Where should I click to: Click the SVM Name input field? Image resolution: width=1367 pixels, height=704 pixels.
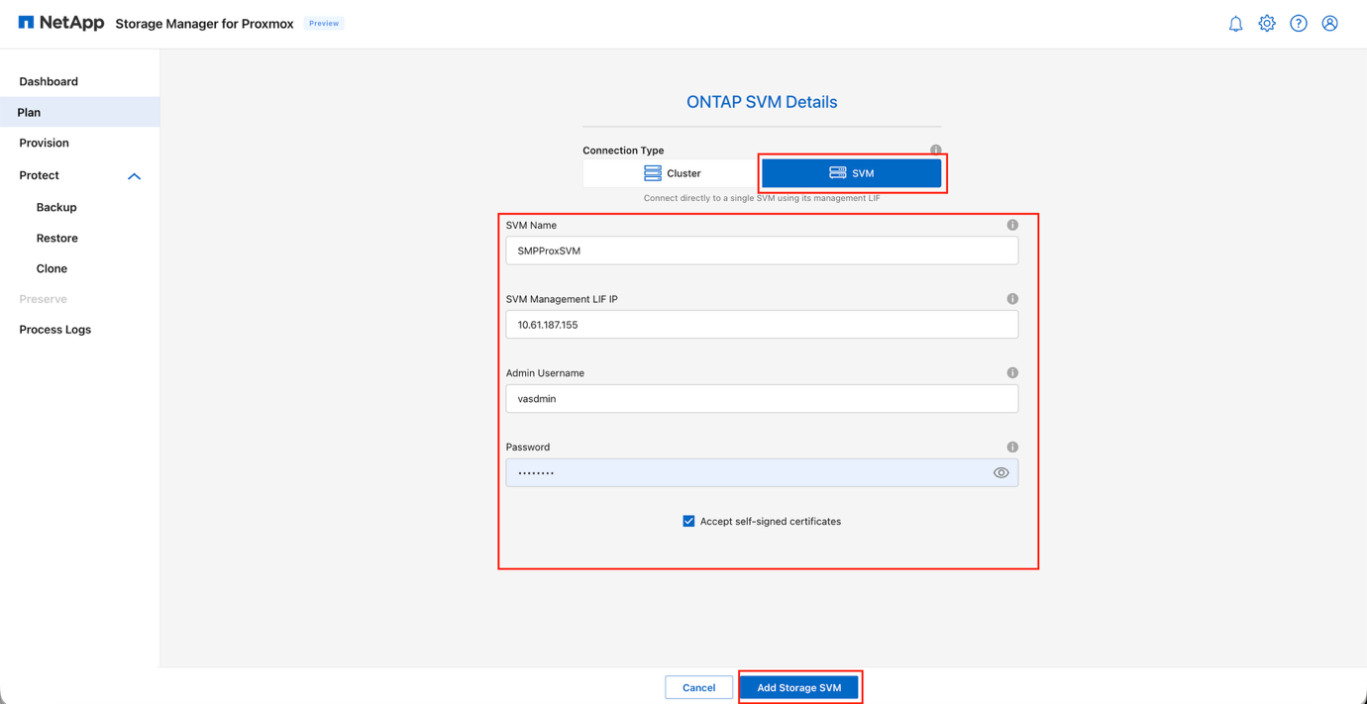click(x=762, y=251)
